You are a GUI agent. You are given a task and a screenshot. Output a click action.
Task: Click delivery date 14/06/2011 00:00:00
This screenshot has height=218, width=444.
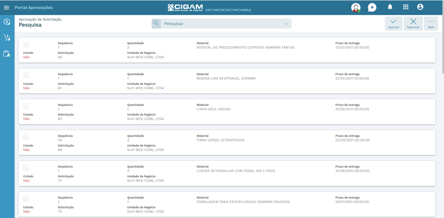click(352, 171)
